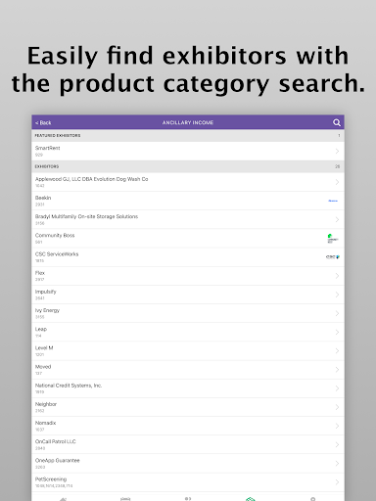The height and width of the screenshot is (501, 376).
Task: Open OnCall Patrol LLC entry
Action: tap(188, 444)
